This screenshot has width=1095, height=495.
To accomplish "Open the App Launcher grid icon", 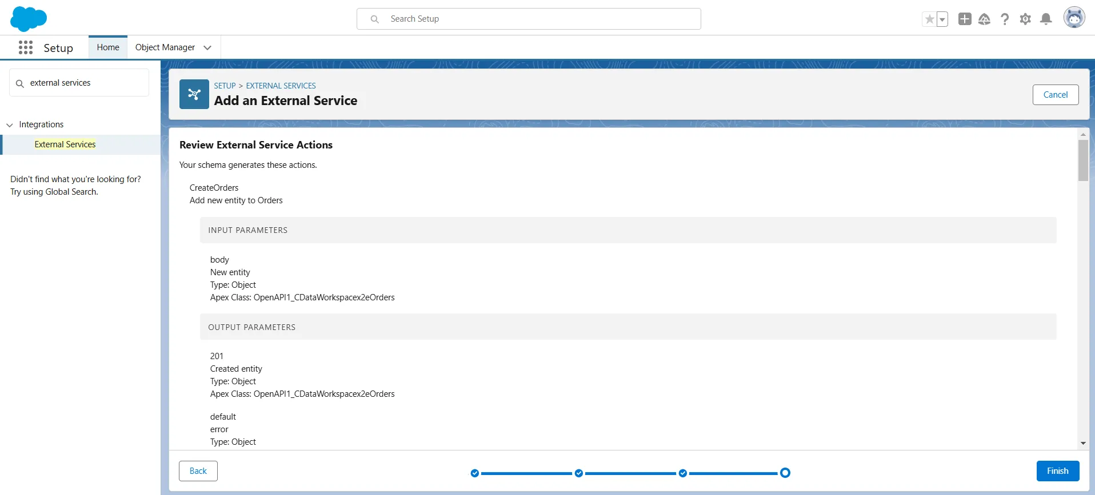I will click(26, 47).
